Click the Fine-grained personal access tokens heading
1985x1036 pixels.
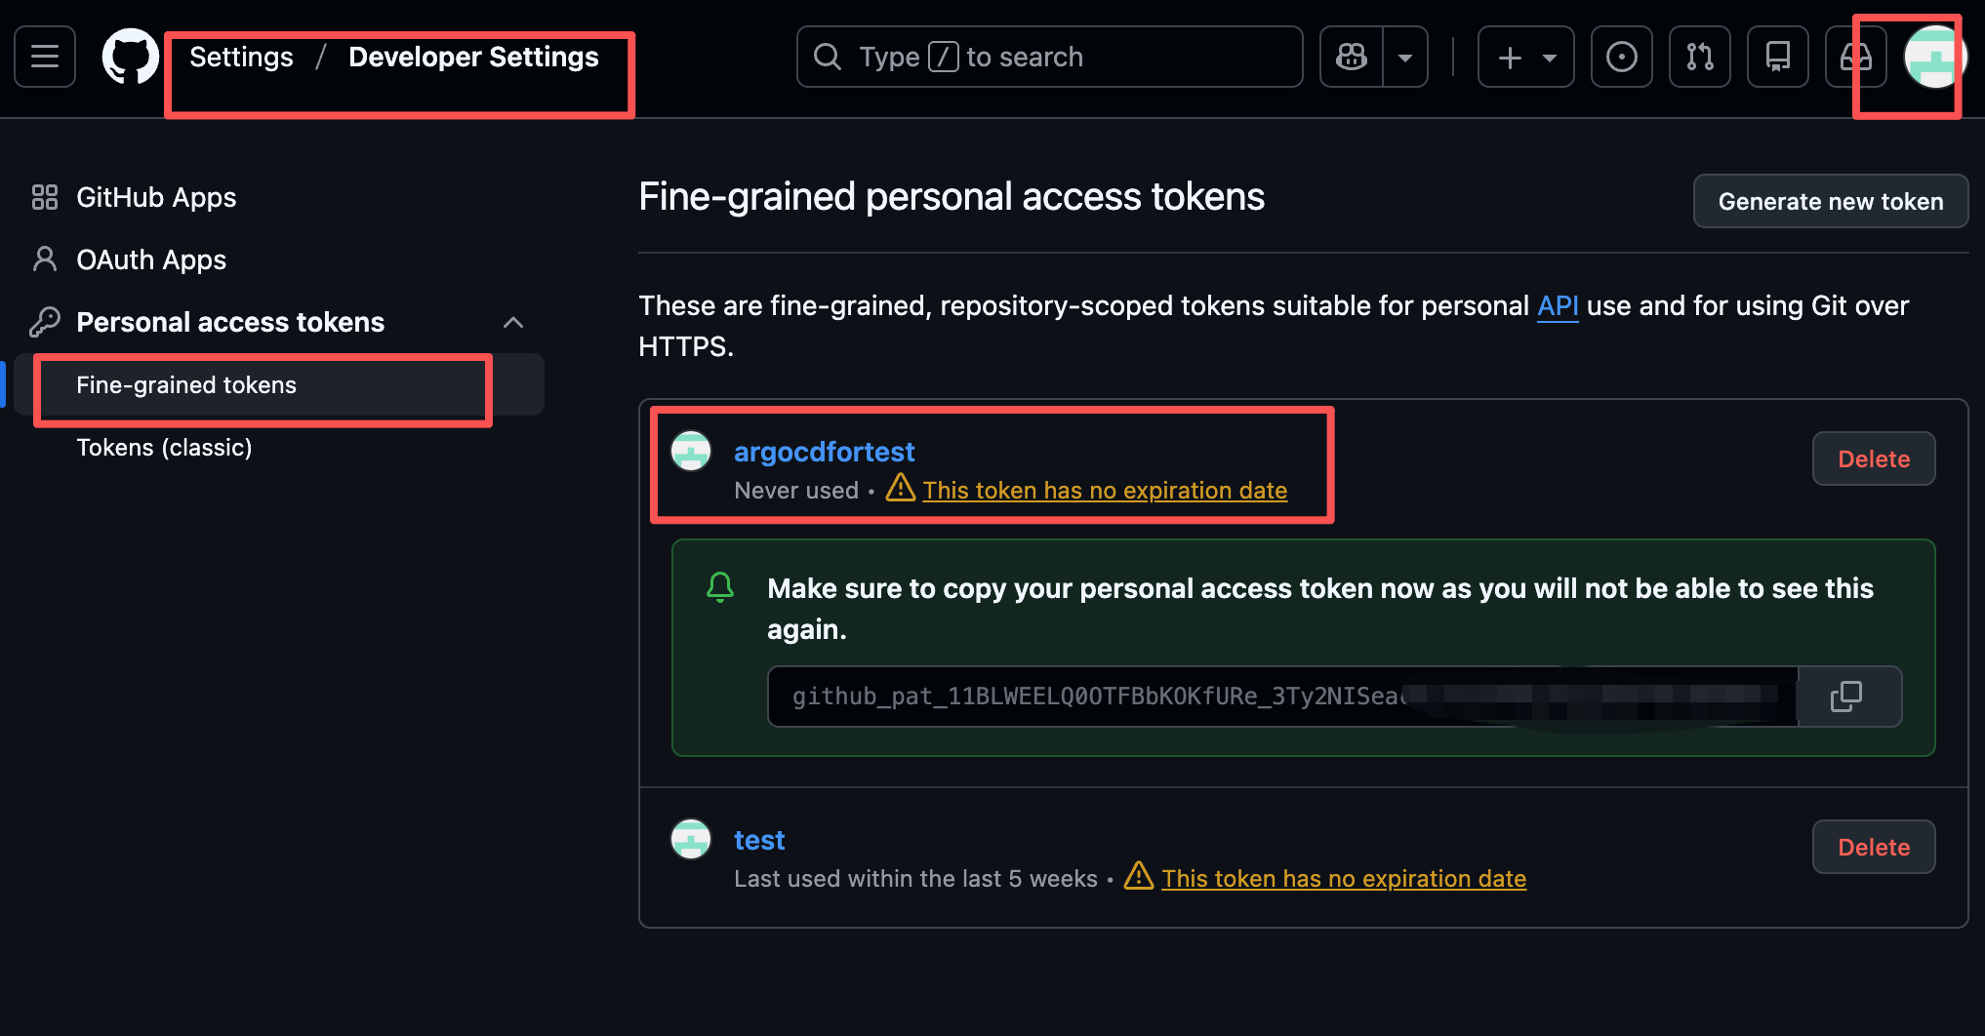952,197
